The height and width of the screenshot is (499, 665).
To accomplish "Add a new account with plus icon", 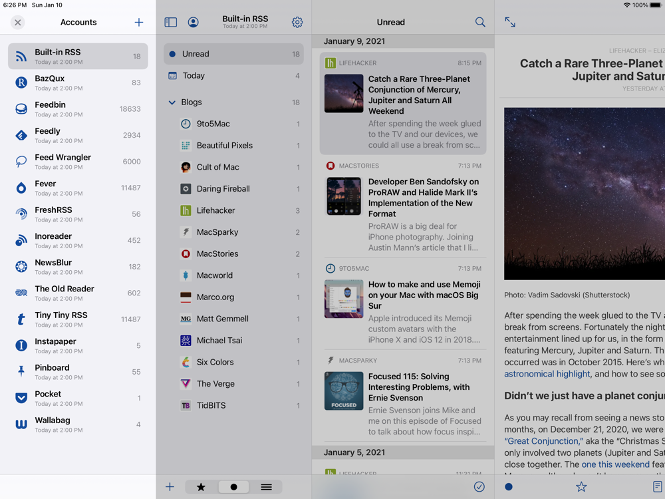I will point(139,22).
